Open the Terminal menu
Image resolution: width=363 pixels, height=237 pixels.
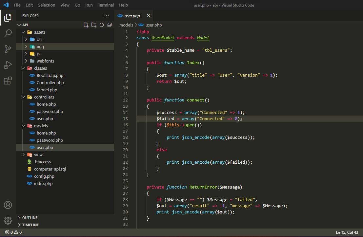point(106,5)
